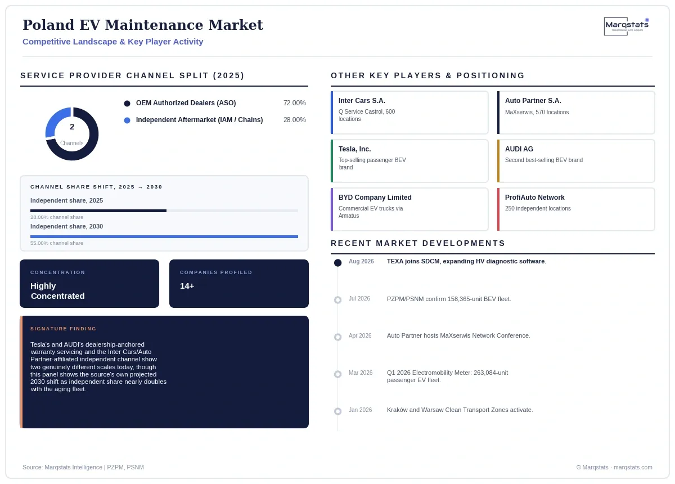The height and width of the screenshot is (484, 675).
Task: Click the Jan 2026 timeline marker dot
Action: tap(337, 411)
